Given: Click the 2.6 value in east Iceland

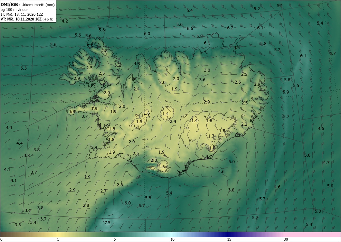Looking at the screenshot, I should coord(238,82).
